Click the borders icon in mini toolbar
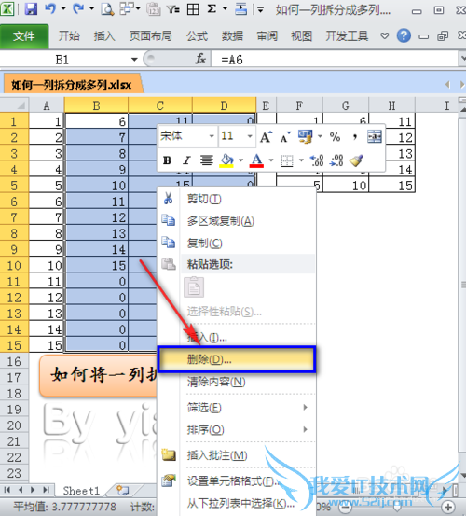 (x=287, y=160)
